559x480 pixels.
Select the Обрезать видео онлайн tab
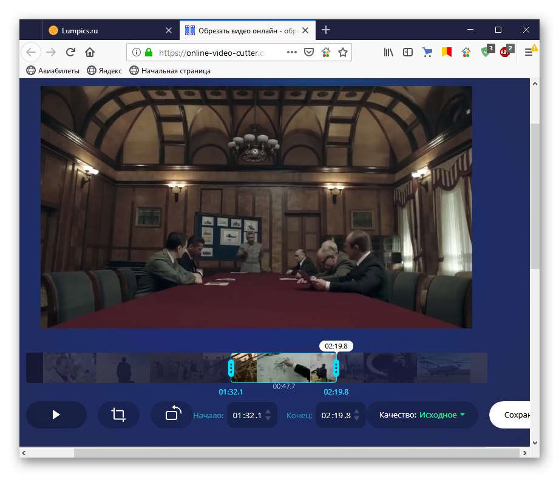pos(242,31)
